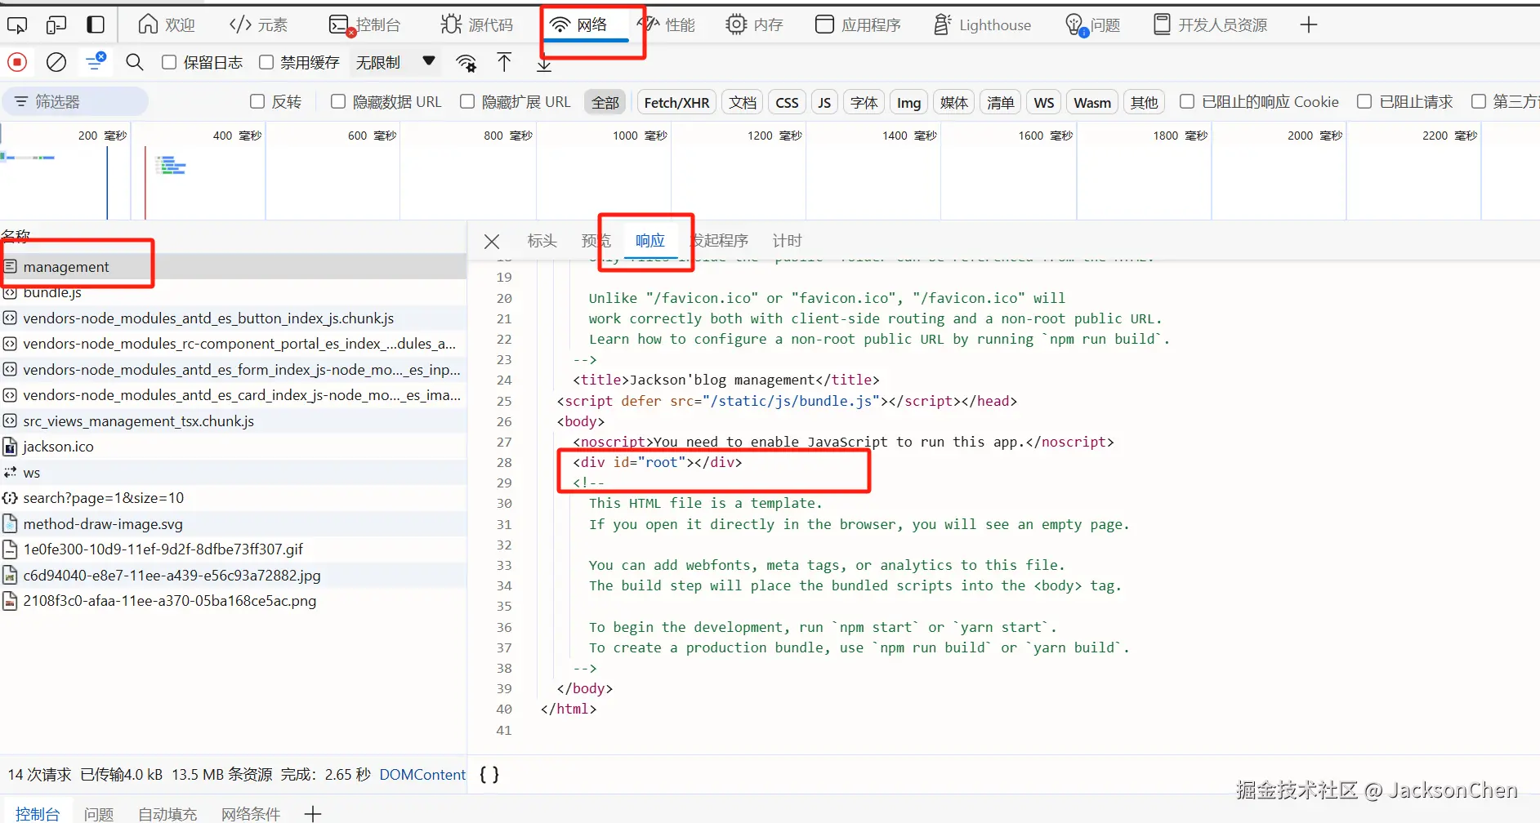
Task: Filter requests by Img
Action: point(908,102)
